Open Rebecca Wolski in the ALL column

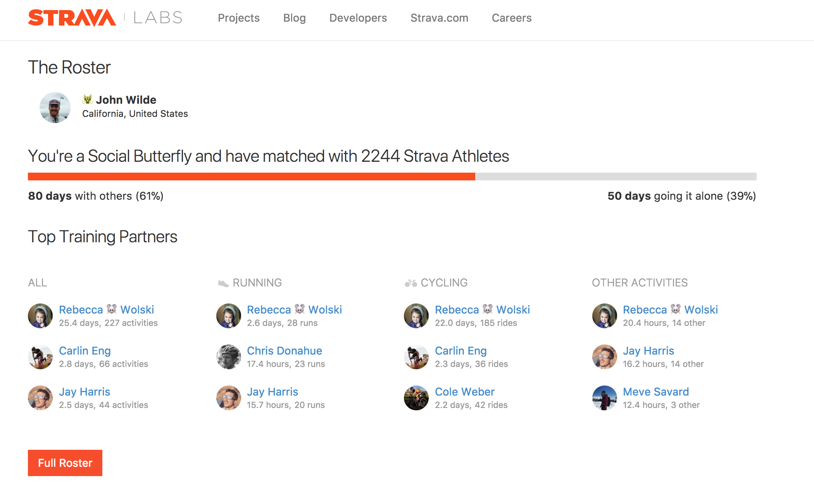pyautogui.click(x=107, y=310)
